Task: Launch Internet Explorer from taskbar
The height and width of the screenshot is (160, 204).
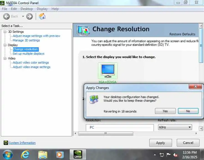Action: tap(25, 155)
